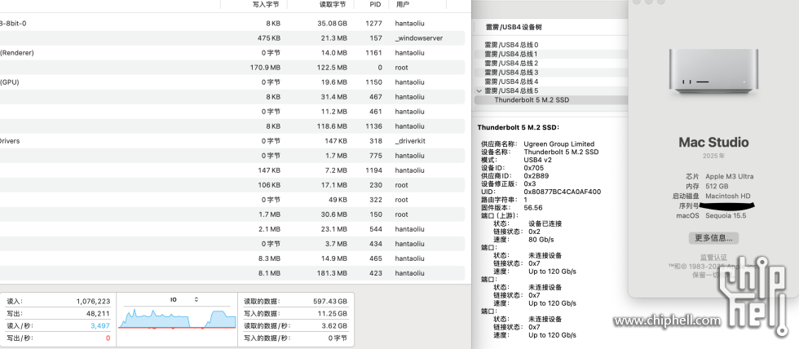Sort processes by 读取字节 column header

pos(333,5)
